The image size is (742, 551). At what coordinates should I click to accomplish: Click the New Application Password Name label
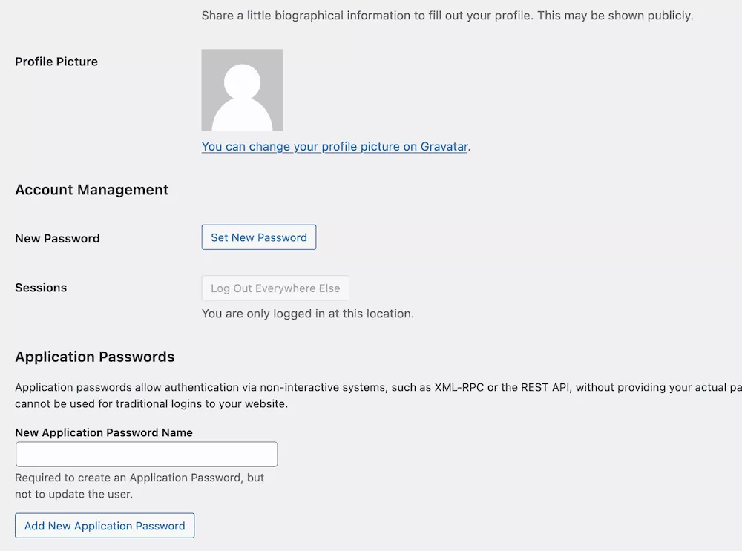pos(104,432)
